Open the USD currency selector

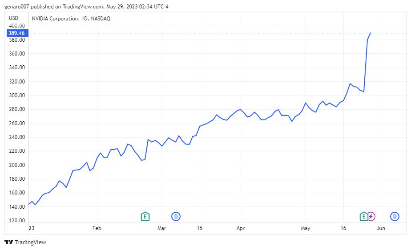pyautogui.click(x=14, y=18)
